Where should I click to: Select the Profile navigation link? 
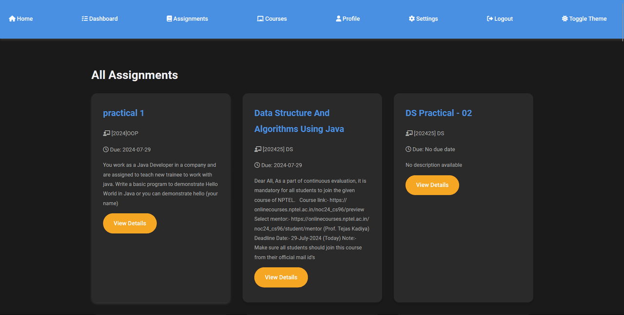click(351, 19)
